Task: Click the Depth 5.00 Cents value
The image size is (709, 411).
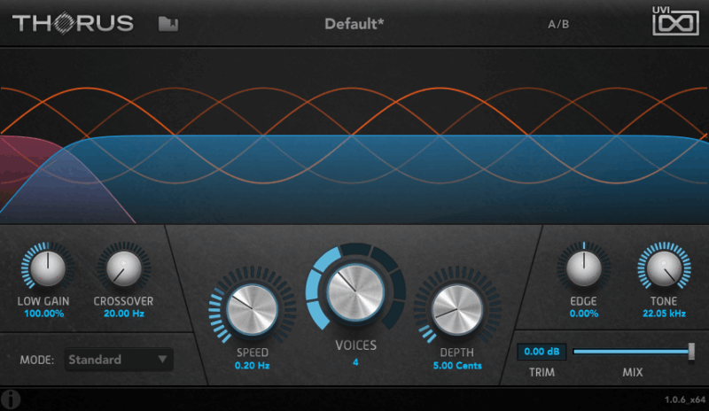Action: tap(457, 364)
